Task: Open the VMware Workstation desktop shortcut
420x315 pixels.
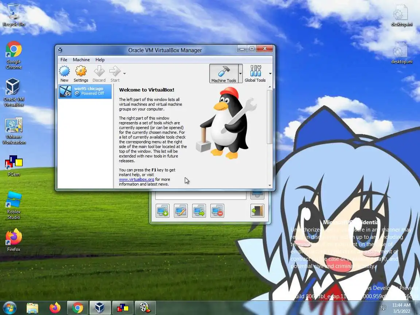Action: coord(13,131)
